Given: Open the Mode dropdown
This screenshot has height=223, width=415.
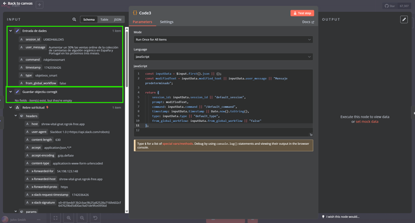Looking at the screenshot, I should (223, 40).
